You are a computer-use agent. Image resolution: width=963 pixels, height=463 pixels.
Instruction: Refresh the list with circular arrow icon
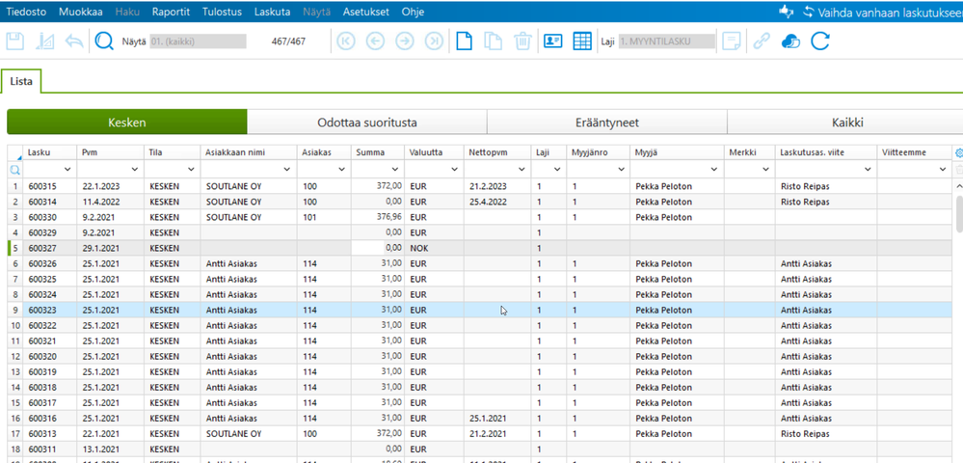pyautogui.click(x=820, y=41)
